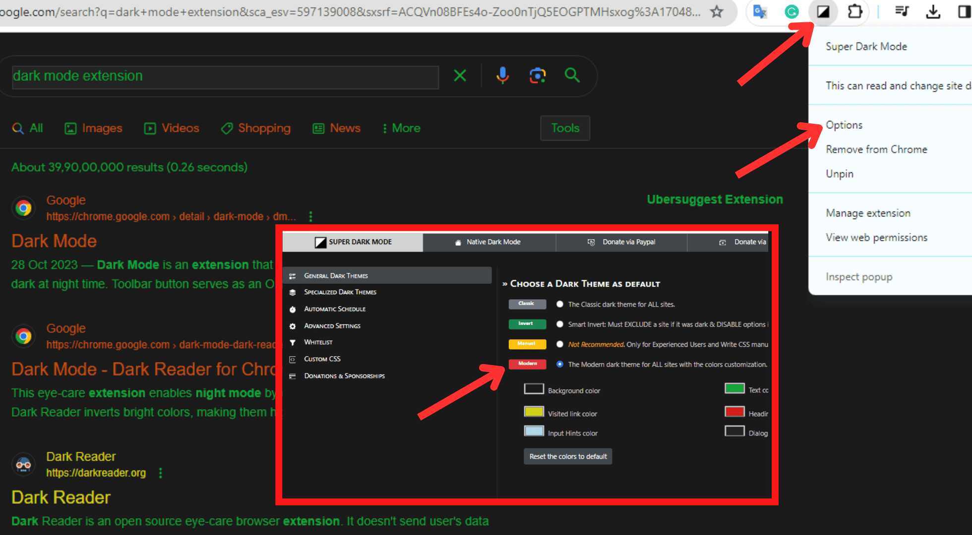The width and height of the screenshot is (972, 535).
Task: Click the Google Translate toolbar icon
Action: [x=759, y=11]
